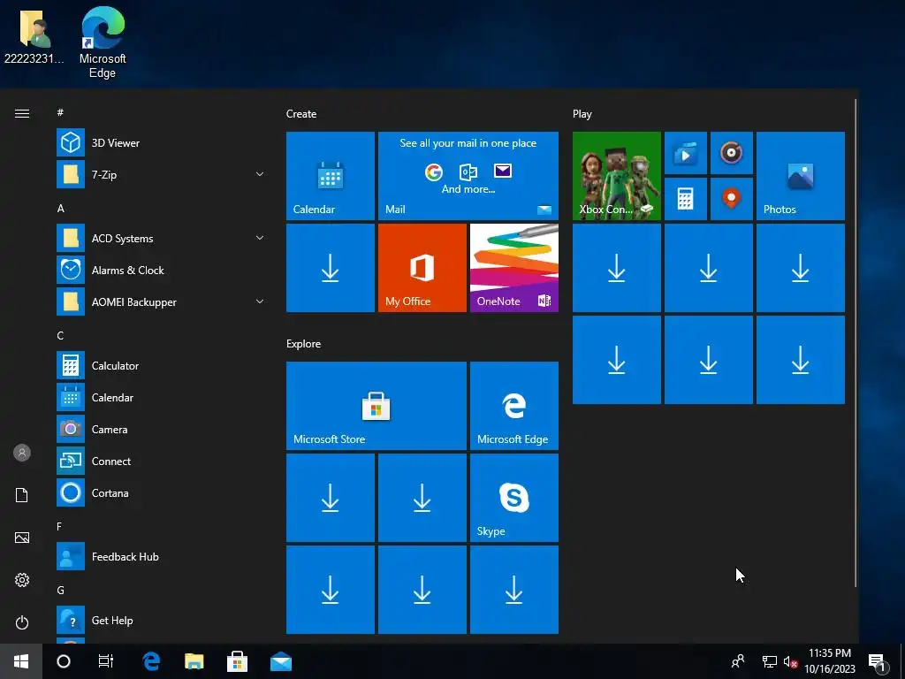This screenshot has height=679, width=905.
Task: Open the Maps small tile
Action: pyautogui.click(x=731, y=199)
